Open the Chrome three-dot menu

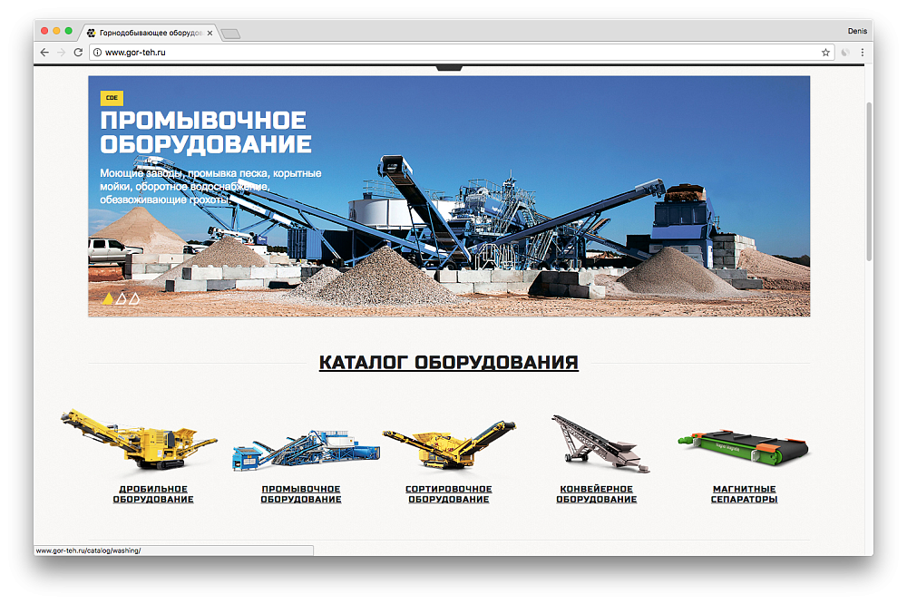point(862,52)
